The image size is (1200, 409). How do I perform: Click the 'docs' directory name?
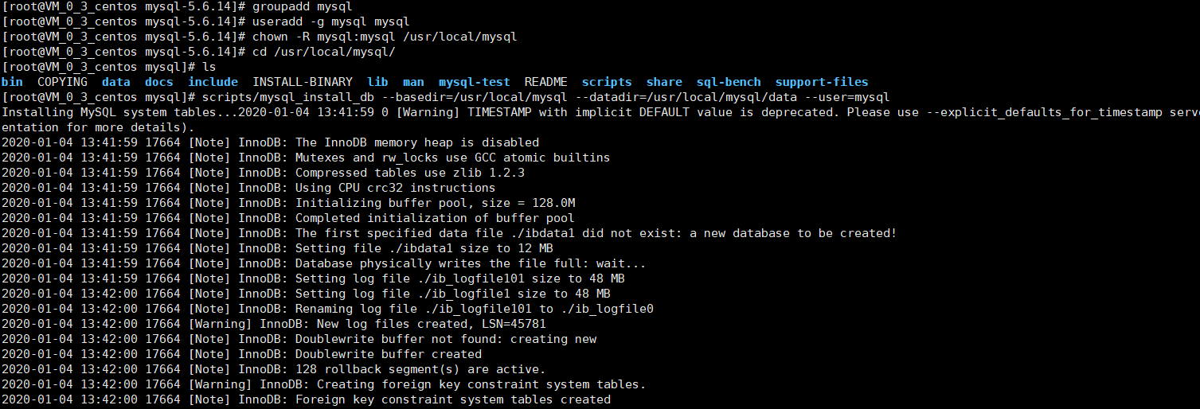pyautogui.click(x=159, y=82)
